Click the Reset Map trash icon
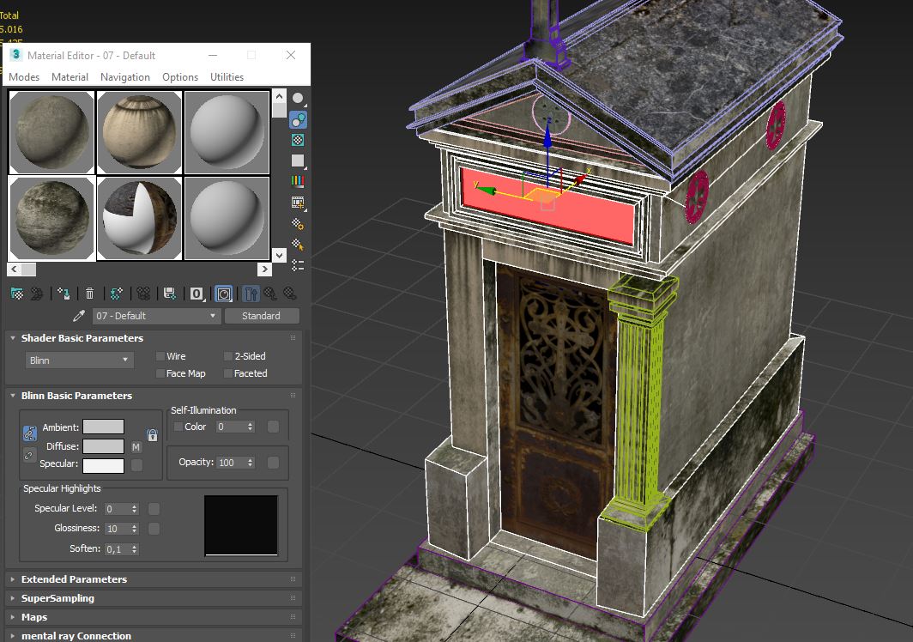913x642 pixels. [x=89, y=294]
